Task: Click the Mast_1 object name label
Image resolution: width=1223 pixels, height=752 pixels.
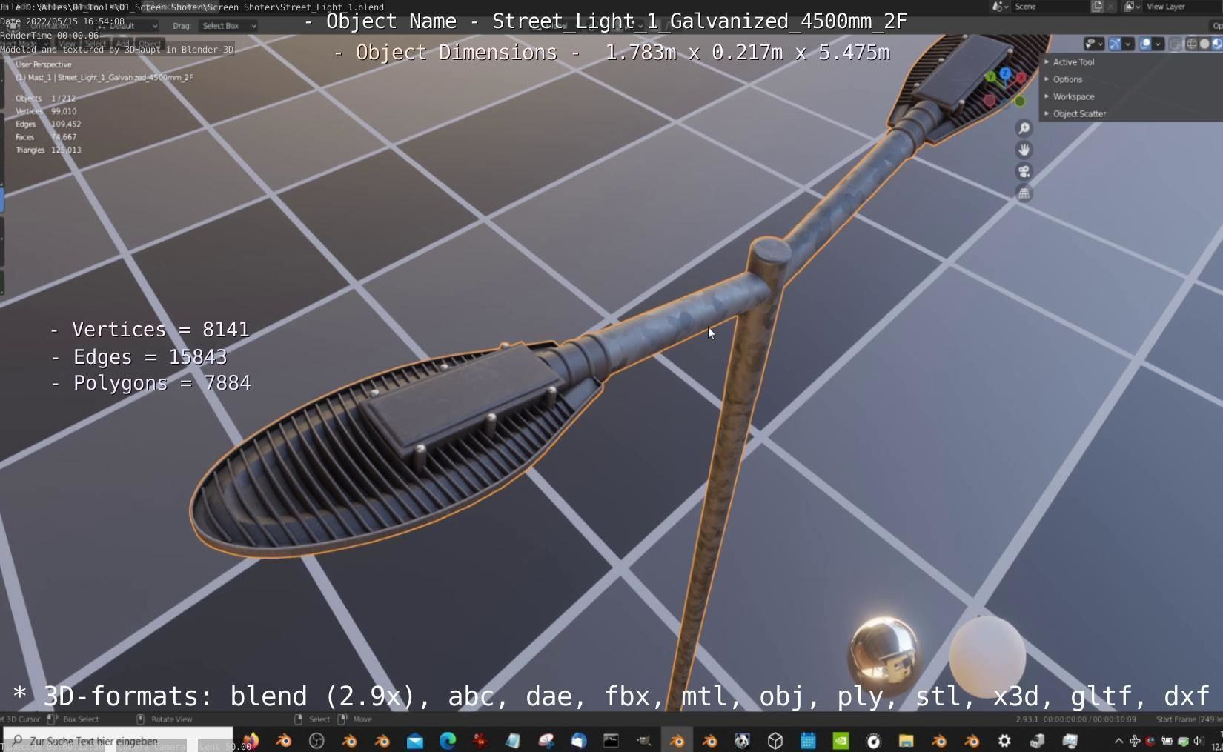Action: pyautogui.click(x=105, y=77)
